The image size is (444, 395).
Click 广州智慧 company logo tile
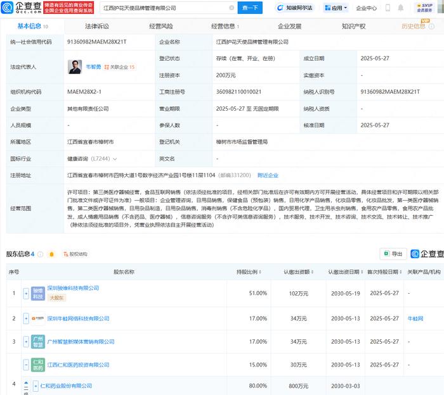click(38, 342)
